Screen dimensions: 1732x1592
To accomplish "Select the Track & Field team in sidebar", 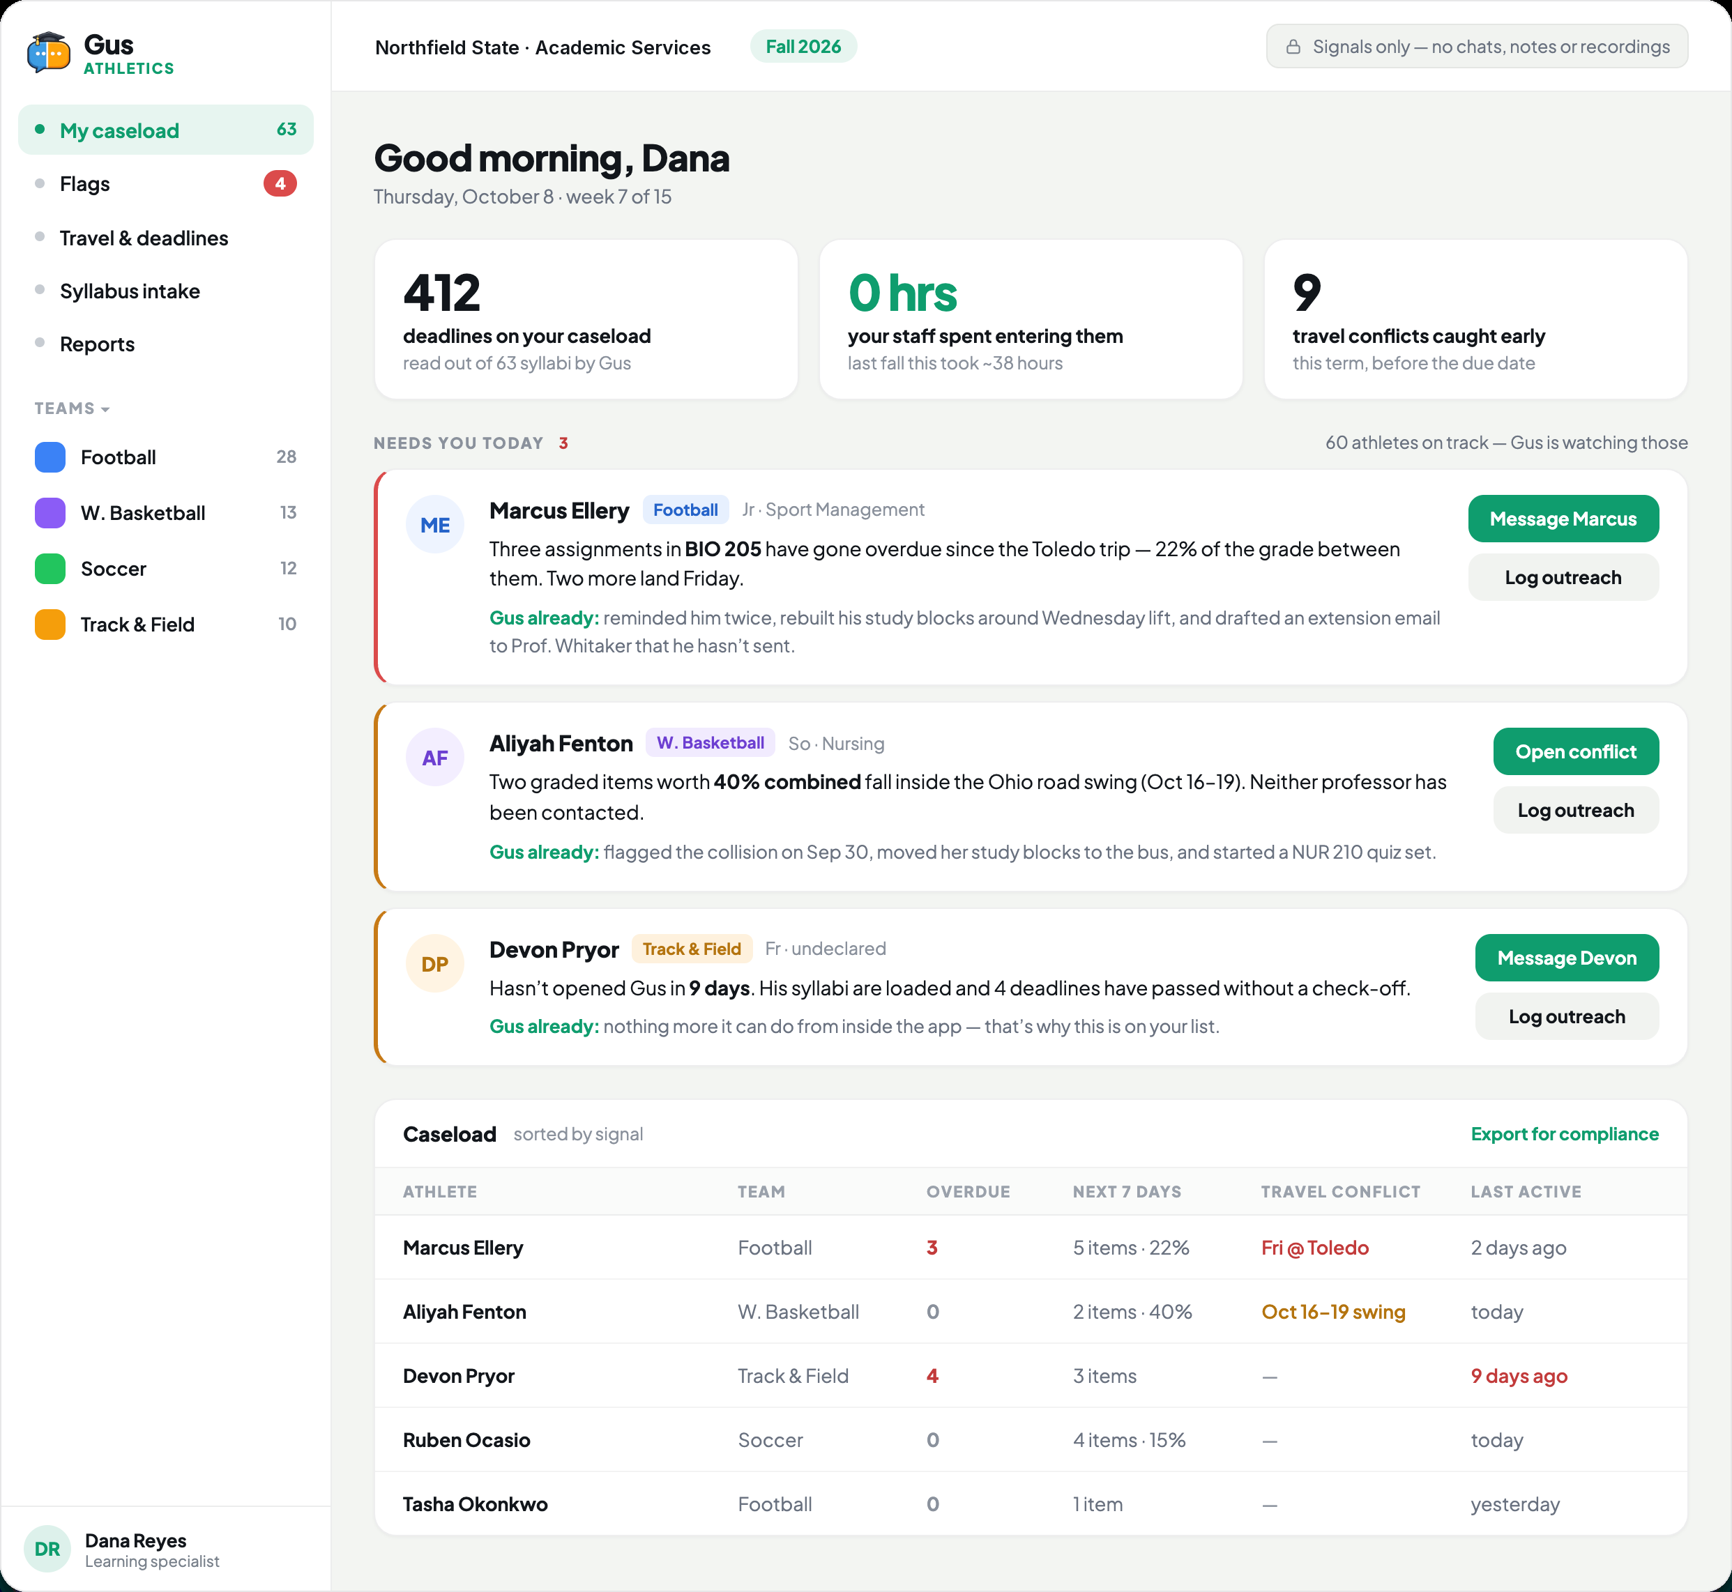I will [x=165, y=625].
